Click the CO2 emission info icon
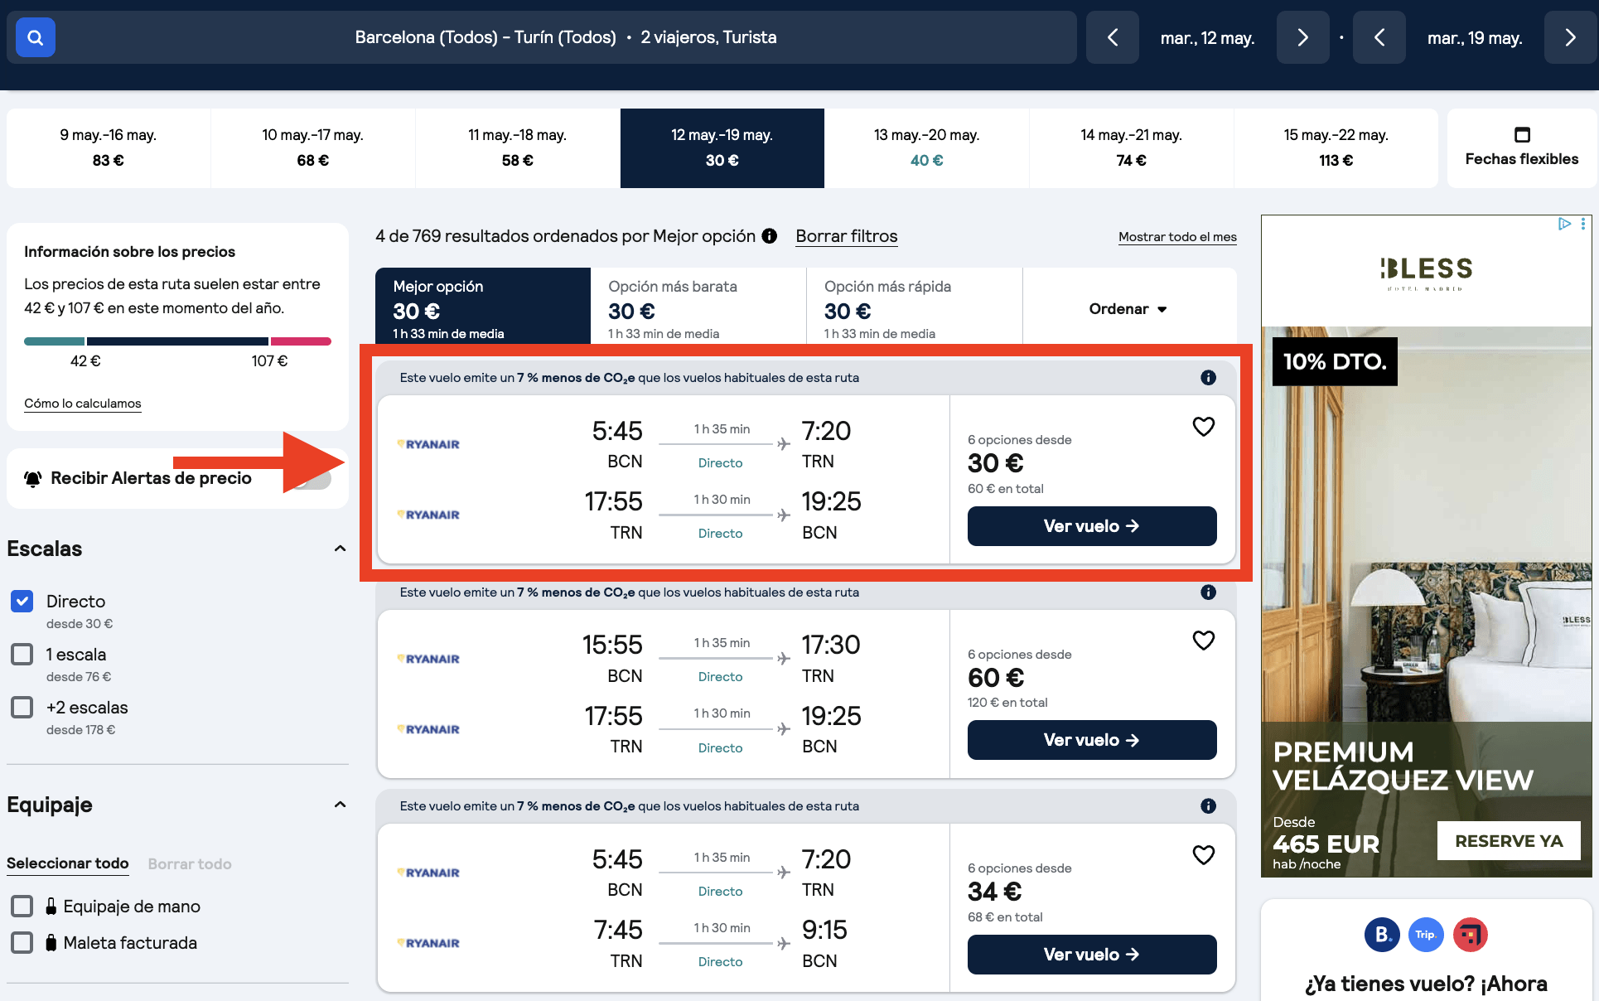This screenshot has width=1599, height=1001. point(1209,377)
